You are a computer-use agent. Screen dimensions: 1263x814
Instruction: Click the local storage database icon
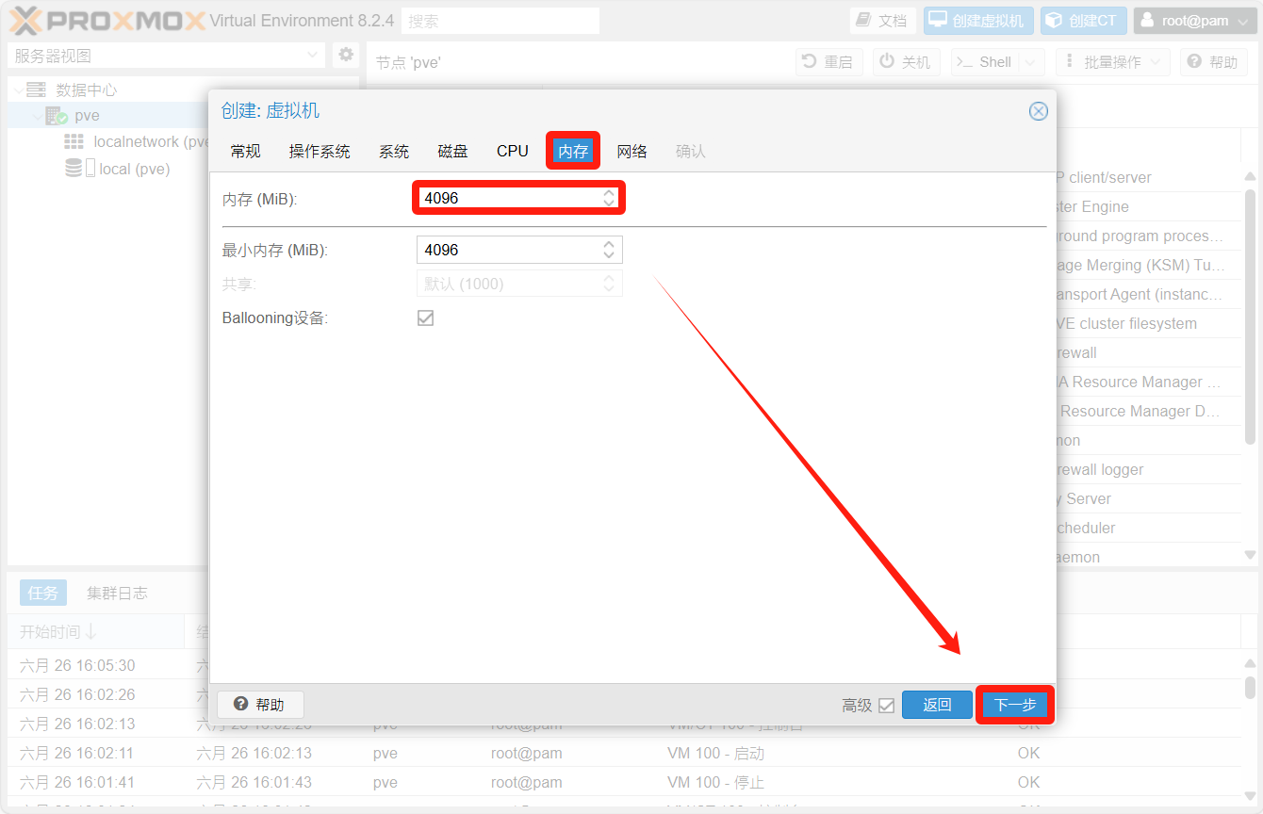[x=74, y=169]
